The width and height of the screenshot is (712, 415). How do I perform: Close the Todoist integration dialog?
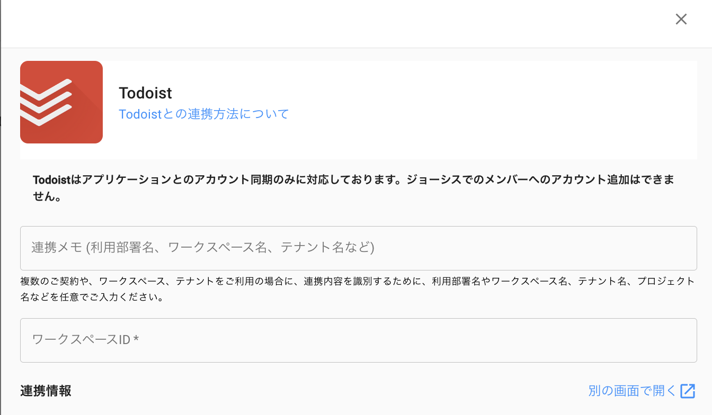click(681, 19)
